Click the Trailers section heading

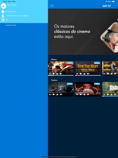click(54, 80)
